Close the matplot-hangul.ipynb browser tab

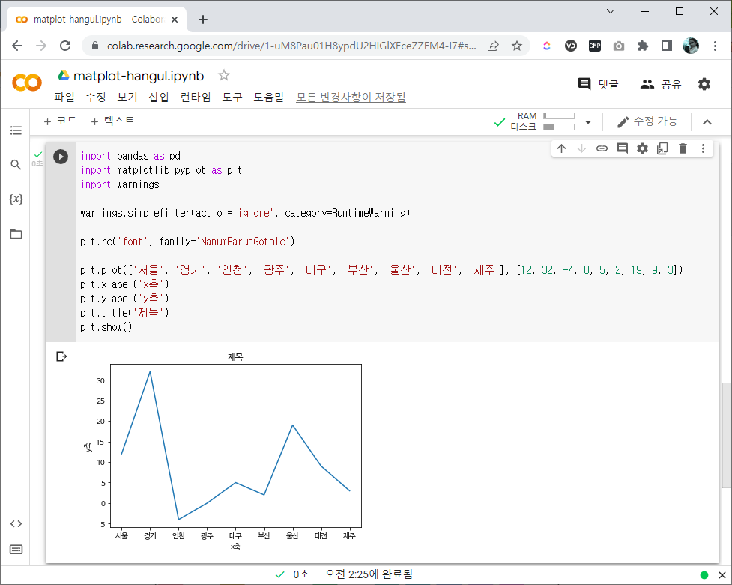175,19
